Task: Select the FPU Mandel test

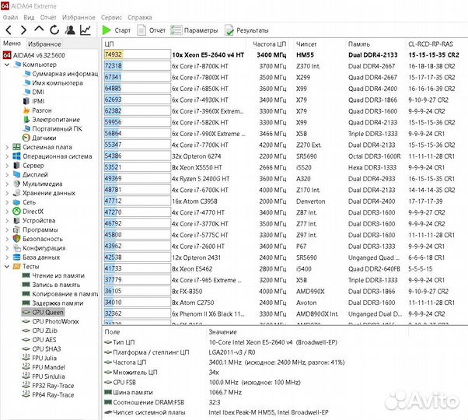Action: pyautogui.click(x=49, y=367)
